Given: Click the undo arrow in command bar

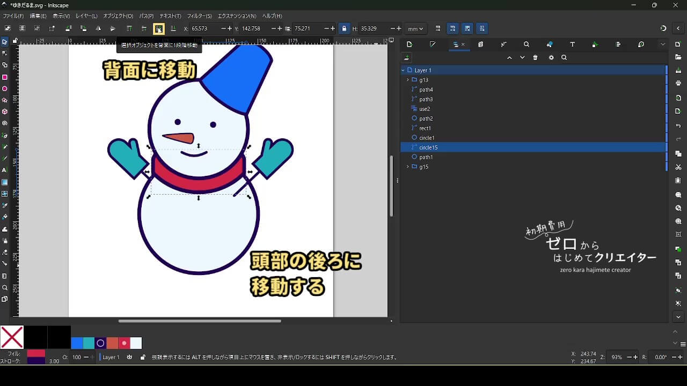Looking at the screenshot, I should point(678,126).
